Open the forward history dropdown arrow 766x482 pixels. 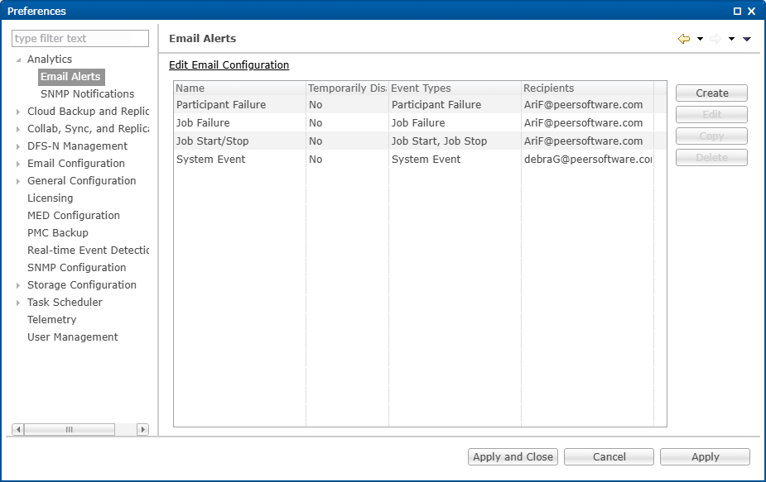[731, 39]
